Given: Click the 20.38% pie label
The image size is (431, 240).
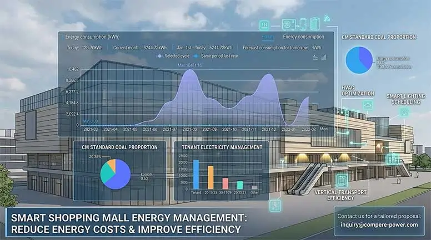Looking at the screenshot, I should point(95,157).
